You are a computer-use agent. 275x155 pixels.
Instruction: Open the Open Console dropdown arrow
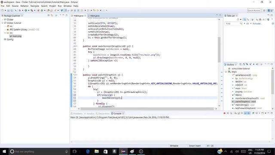tap(266, 113)
